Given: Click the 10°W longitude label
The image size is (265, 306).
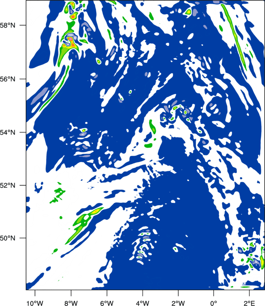Looking at the screenshot, I should coord(35,303).
